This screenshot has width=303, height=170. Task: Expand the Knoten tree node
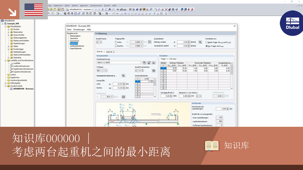[9, 29]
